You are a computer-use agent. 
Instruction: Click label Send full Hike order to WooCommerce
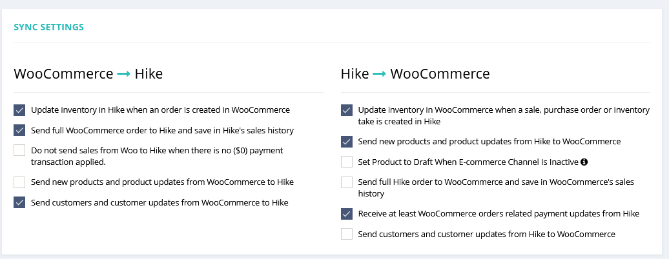(496, 188)
